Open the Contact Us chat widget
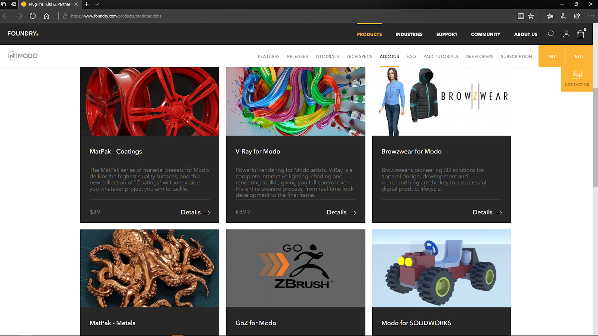 tap(577, 78)
